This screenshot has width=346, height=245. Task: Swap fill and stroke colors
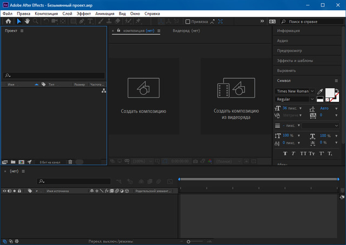click(x=337, y=91)
